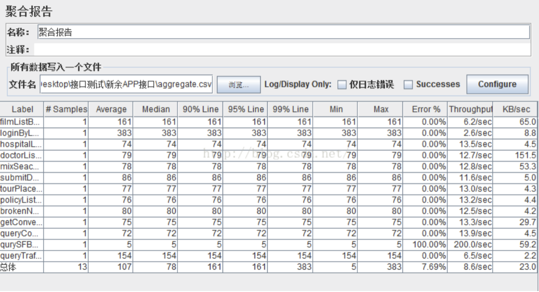Viewport: 539px width, 292px height.
Task: Click the 6.2/sec throughput cell
Action: [470, 122]
